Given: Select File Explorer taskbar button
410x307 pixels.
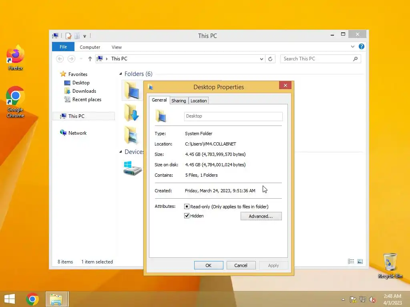Looking at the screenshot, I should (57, 299).
